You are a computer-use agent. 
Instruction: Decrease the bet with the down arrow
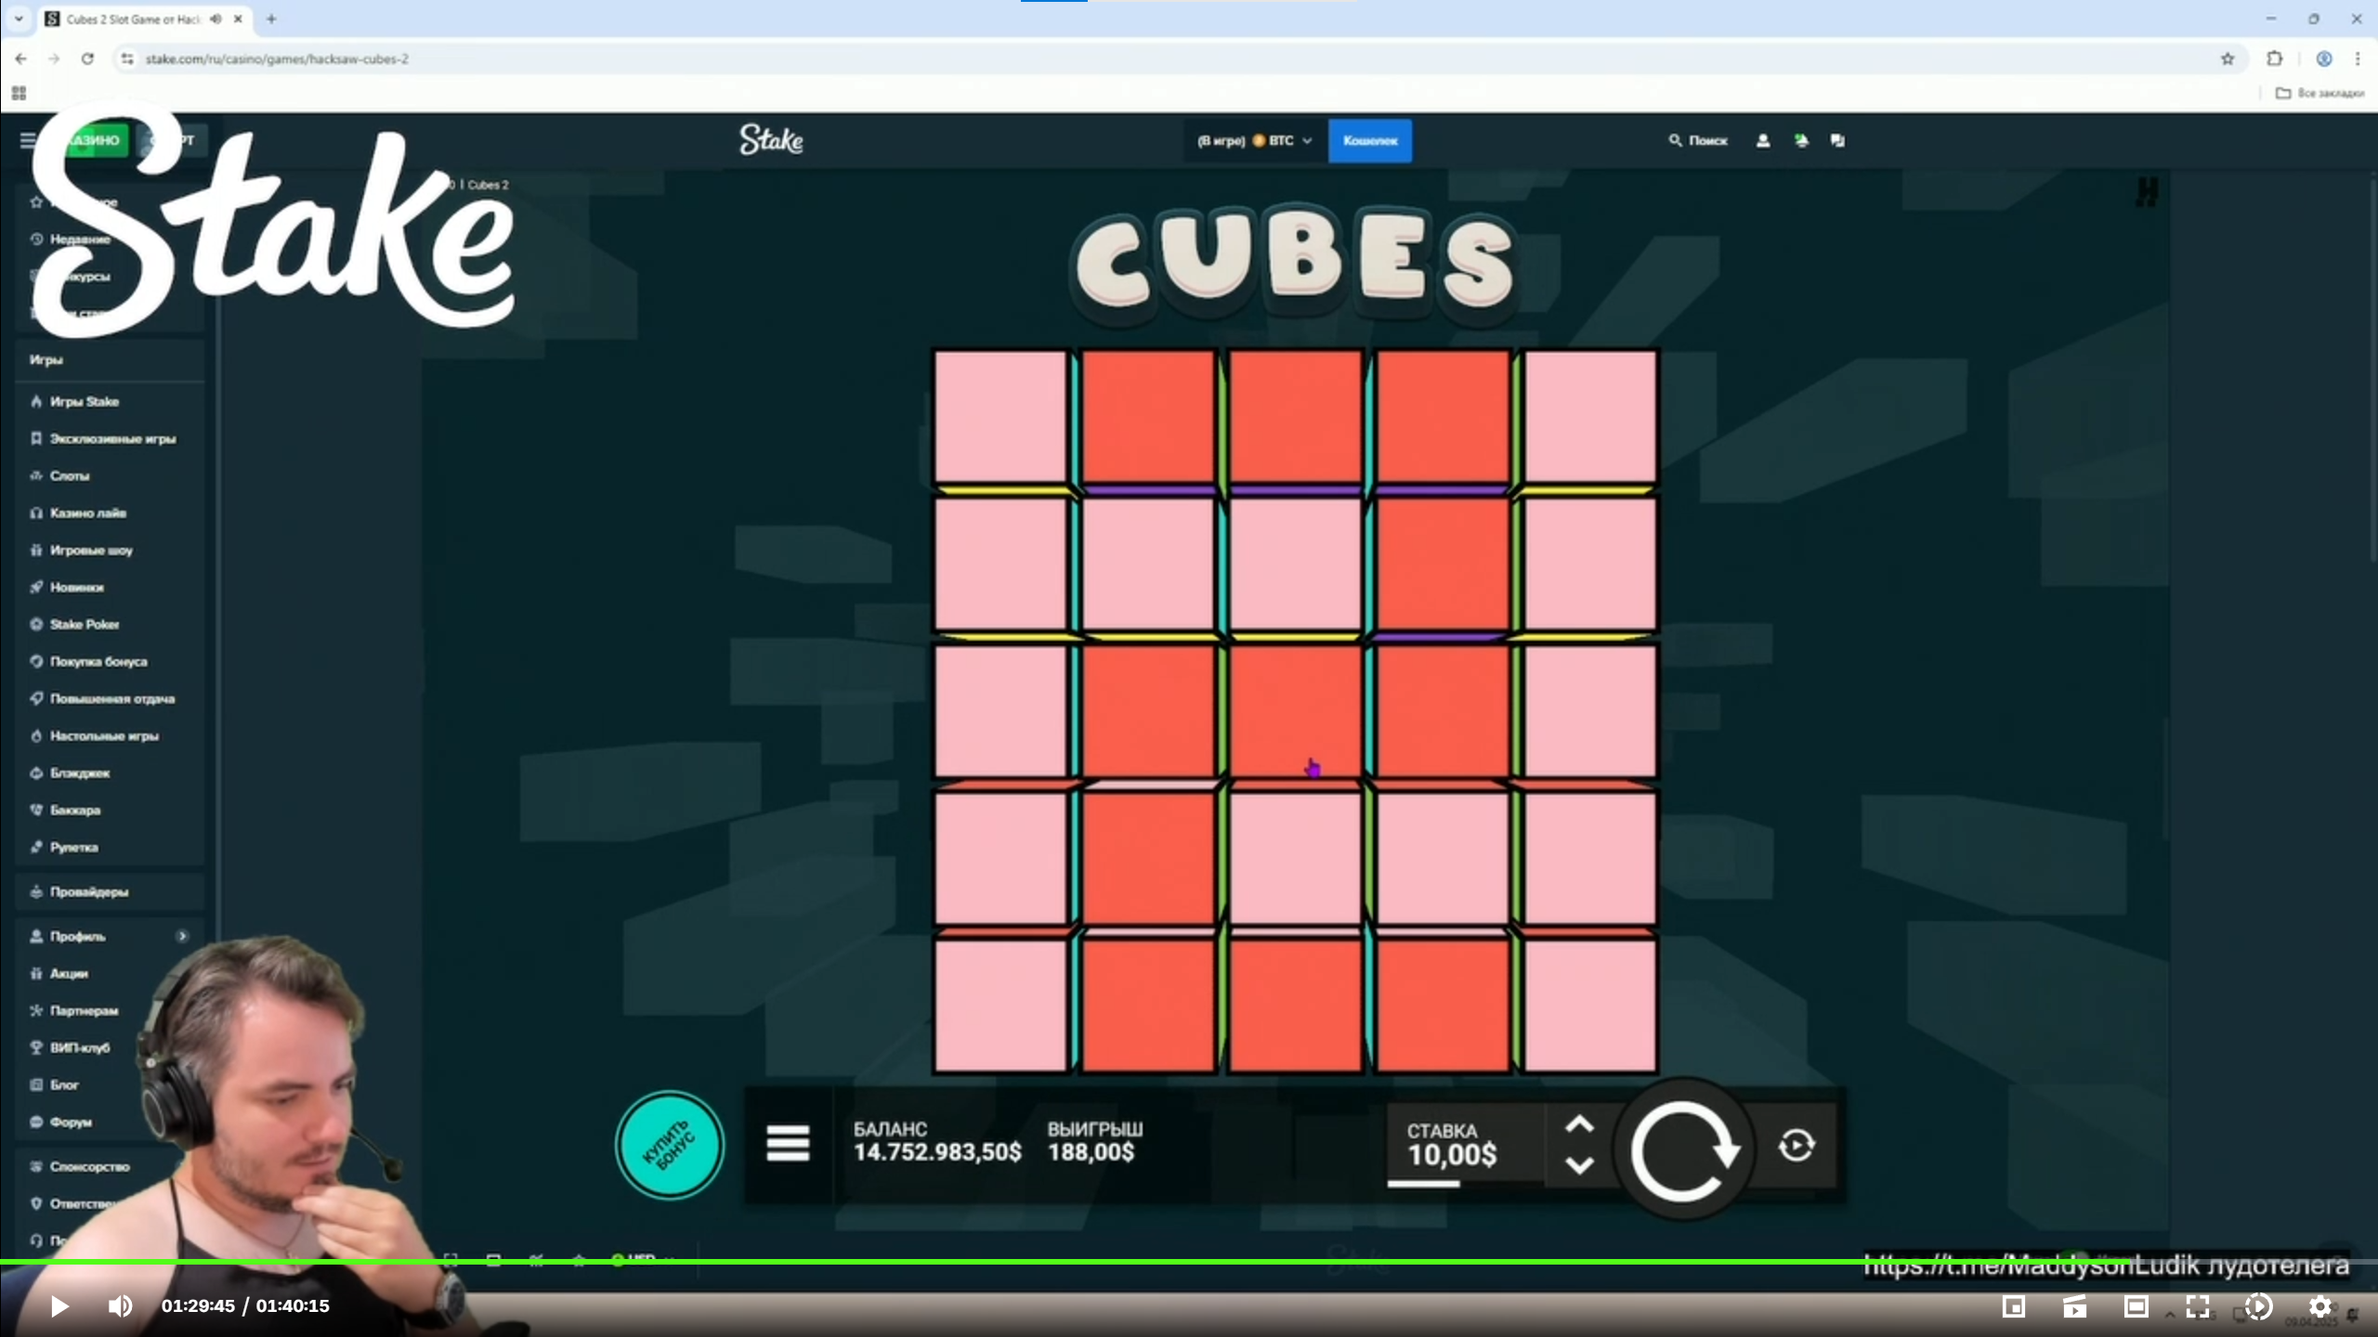1579,1164
